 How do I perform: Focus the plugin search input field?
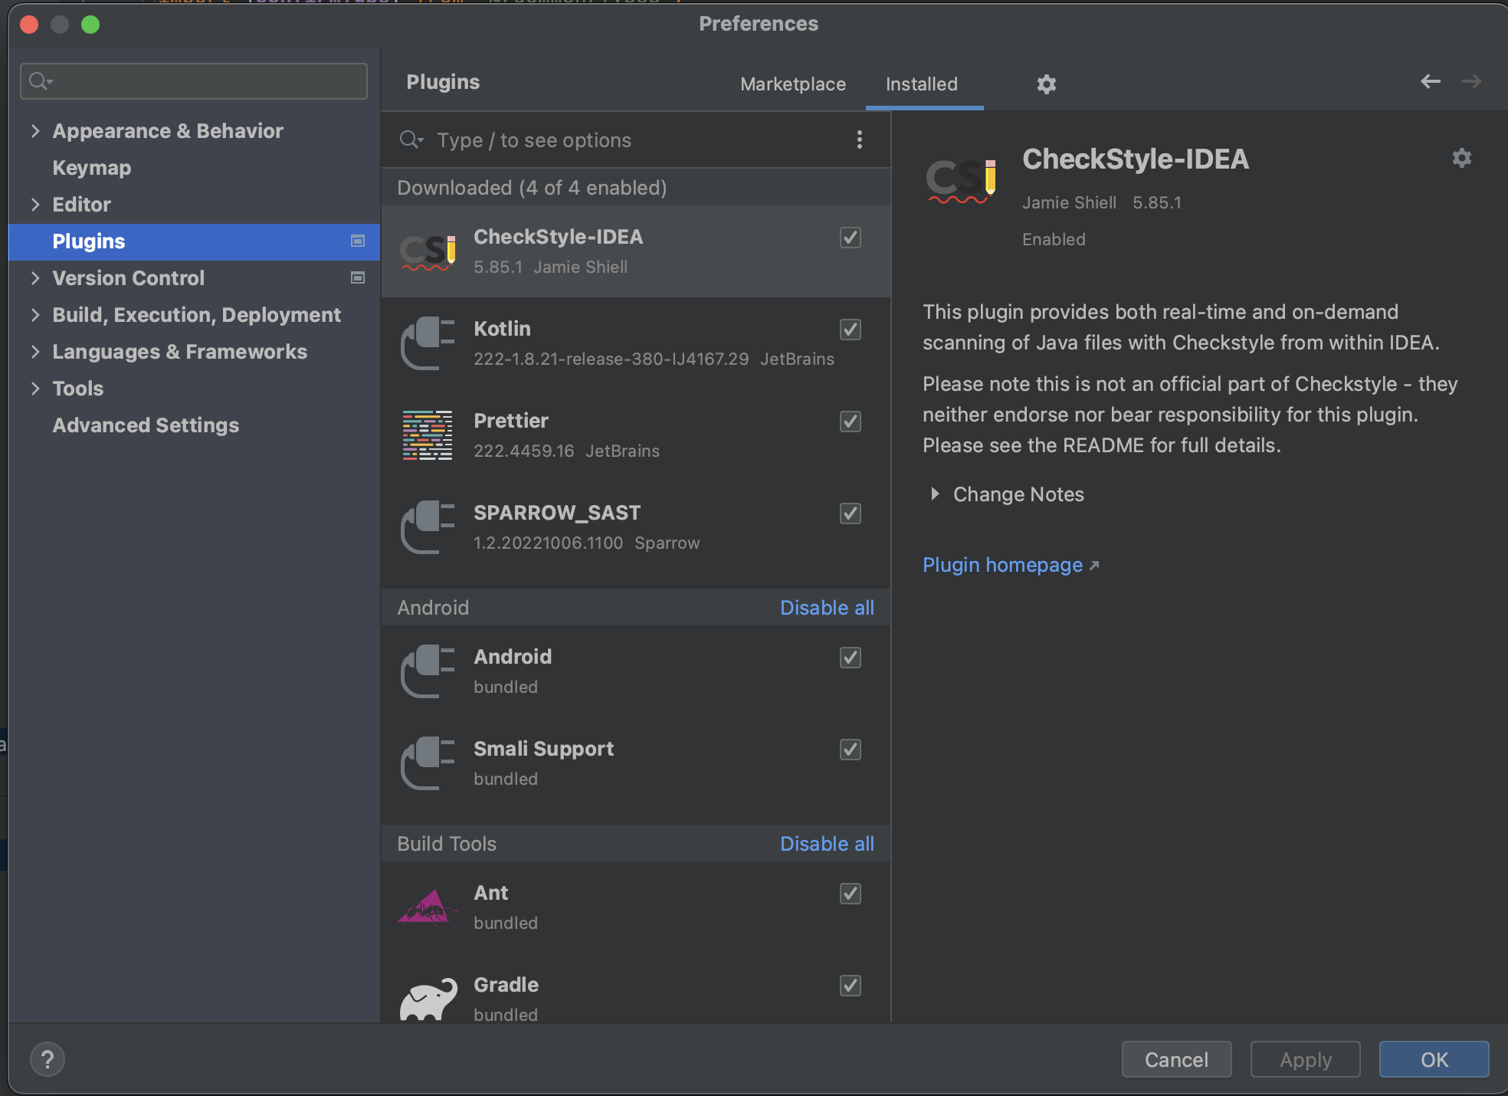(636, 140)
